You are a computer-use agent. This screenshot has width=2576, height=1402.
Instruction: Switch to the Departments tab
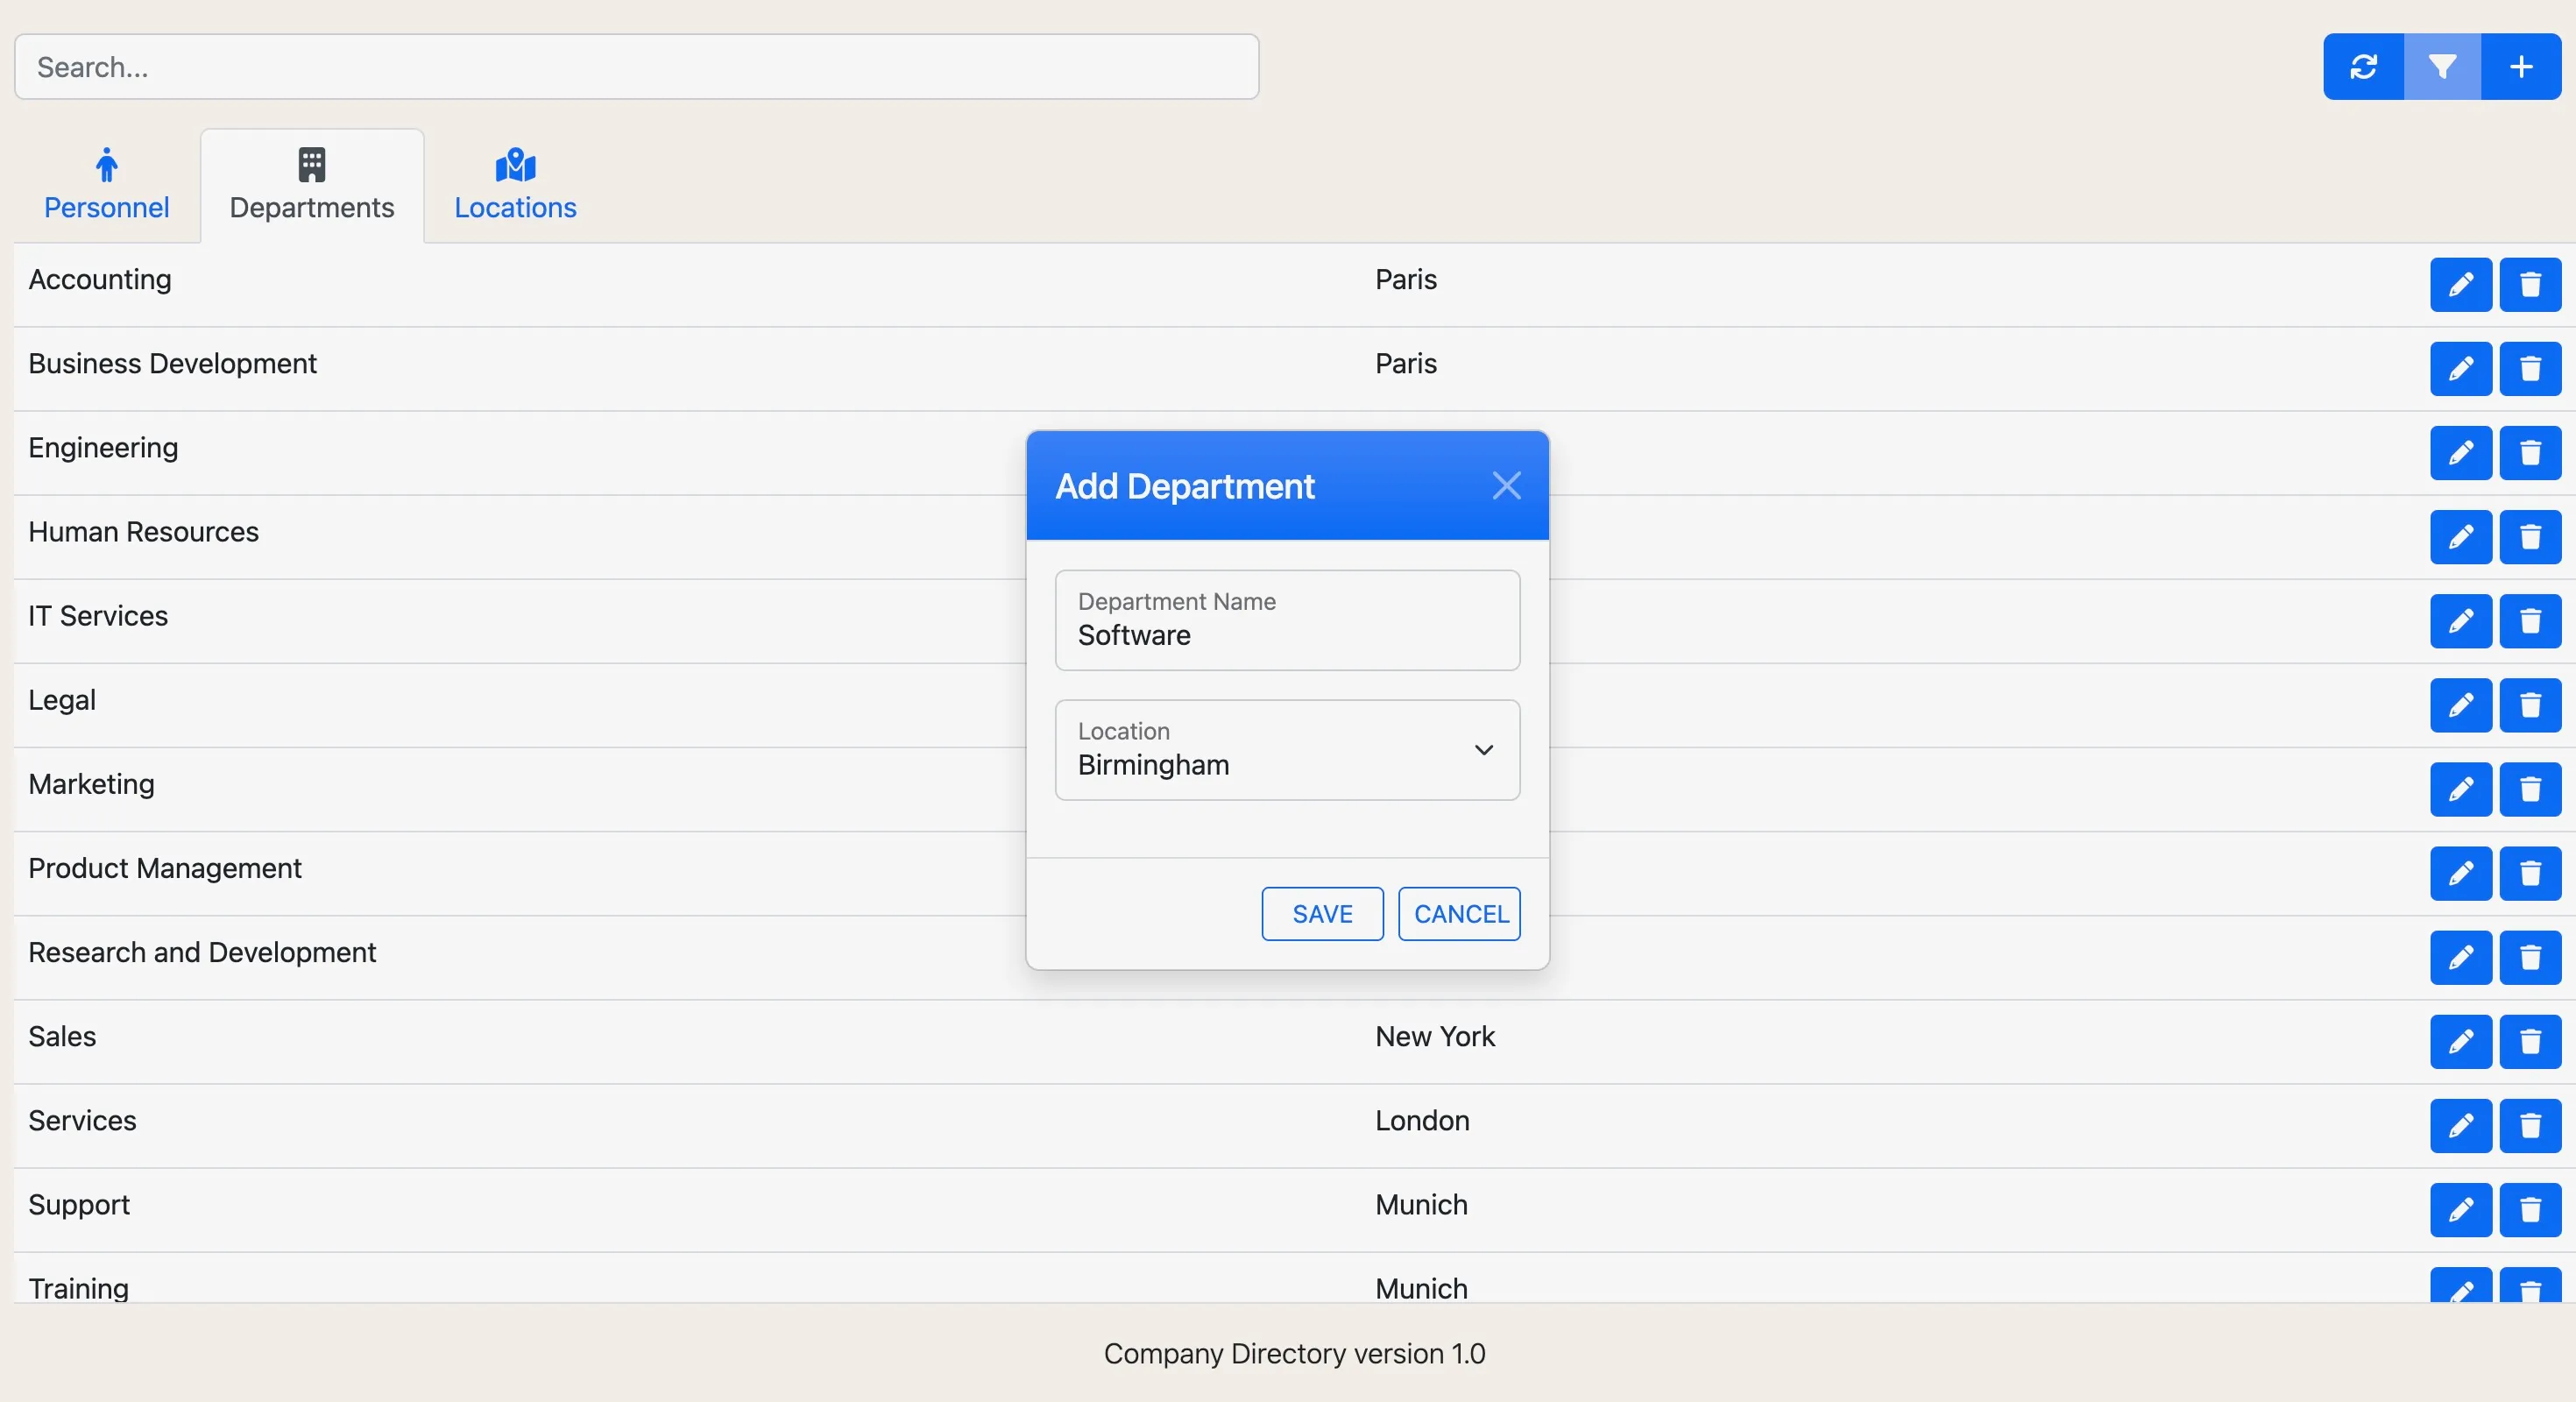pyautogui.click(x=311, y=185)
